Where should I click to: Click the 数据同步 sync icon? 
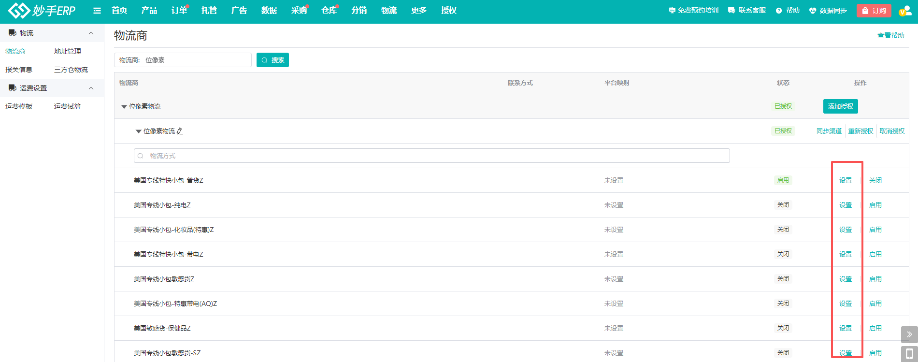click(x=813, y=11)
